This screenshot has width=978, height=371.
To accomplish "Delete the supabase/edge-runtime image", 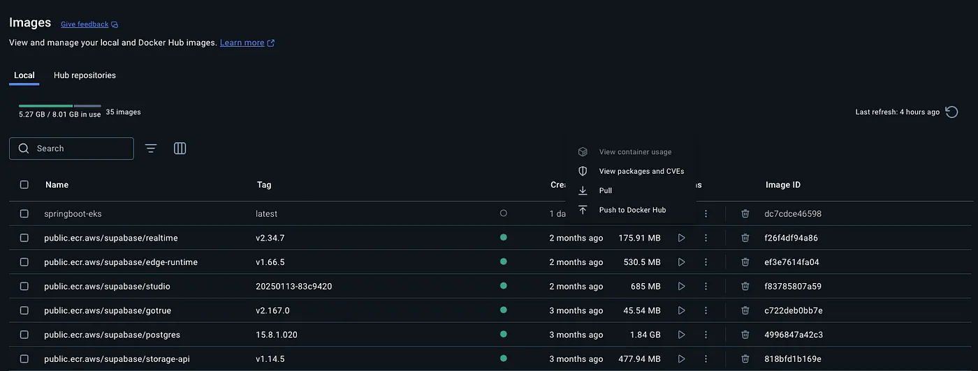I will tap(745, 262).
